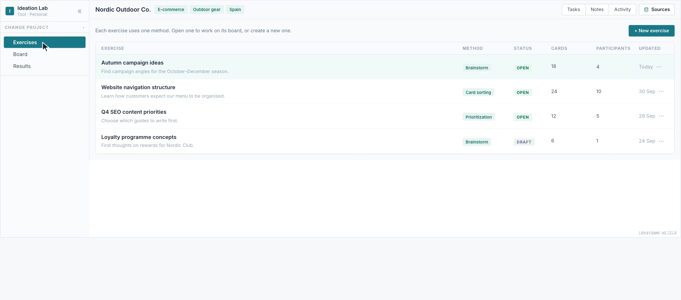This screenshot has height=300, width=681.
Task: Open Autumn campaign ideas exercise
Action: [132, 63]
